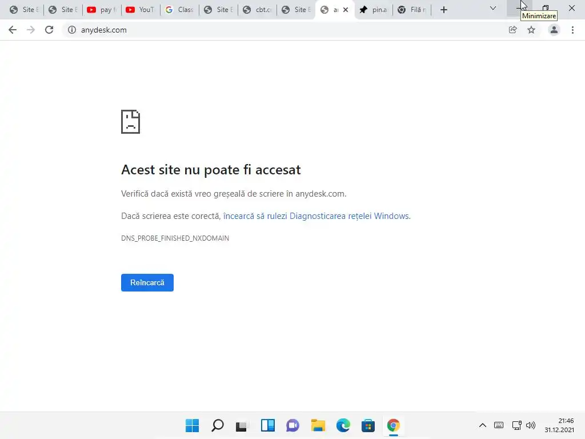The height and width of the screenshot is (439, 585).
Task: Click the text 'Verifică dacă există vreo greșeală'
Action: (x=183, y=194)
